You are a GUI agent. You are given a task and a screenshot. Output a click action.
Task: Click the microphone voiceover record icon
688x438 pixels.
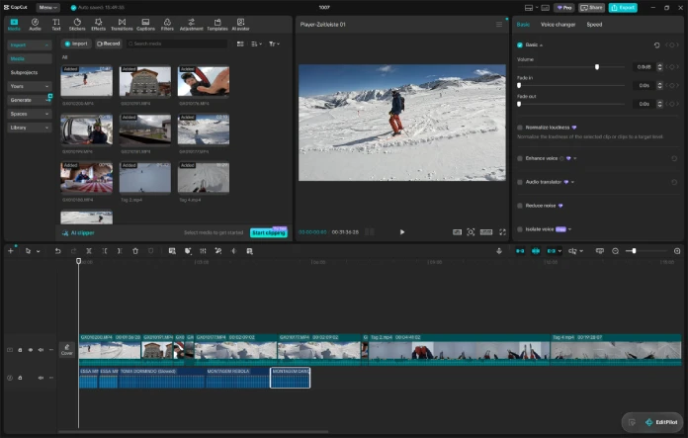coord(499,251)
